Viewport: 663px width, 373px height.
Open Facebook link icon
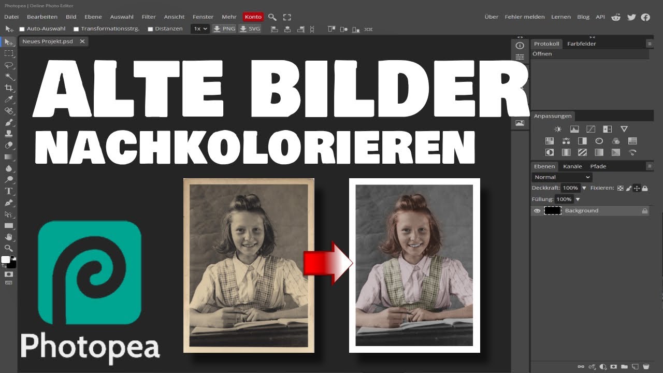pyautogui.click(x=645, y=17)
